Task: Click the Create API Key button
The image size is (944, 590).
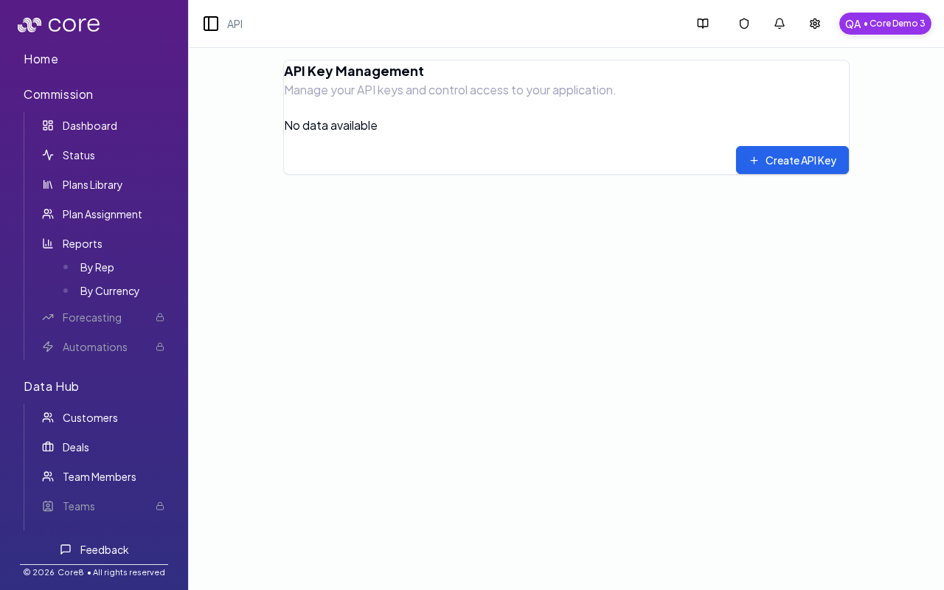Action: pos(792,160)
